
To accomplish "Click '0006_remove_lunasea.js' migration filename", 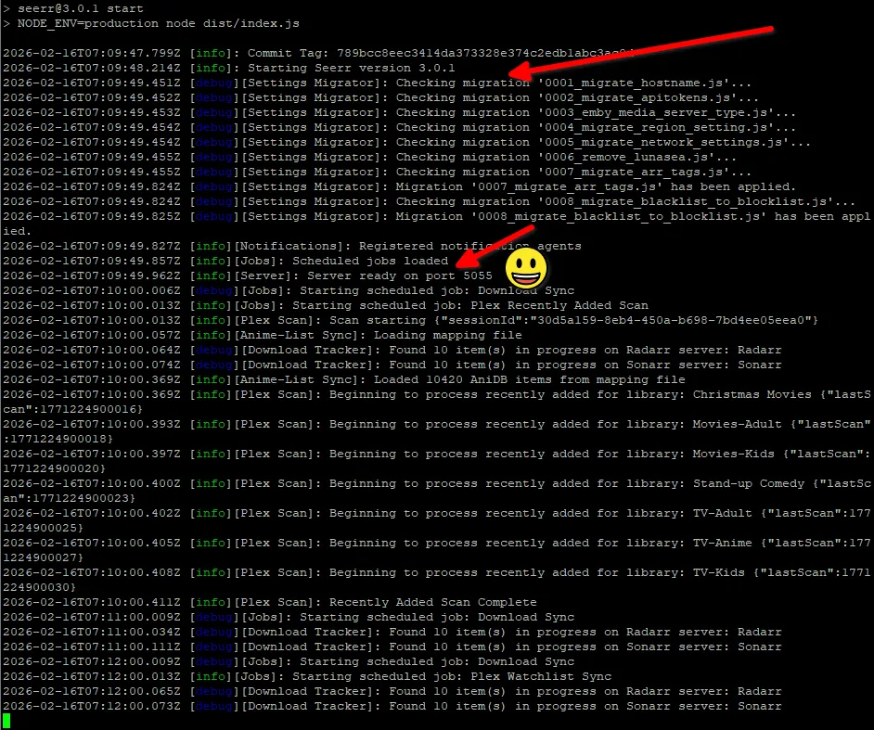I will pos(626,157).
